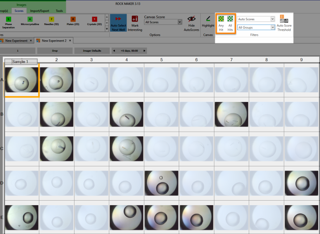Select the Microcrystalline score icon
320x234 pixels.
tap(30, 19)
